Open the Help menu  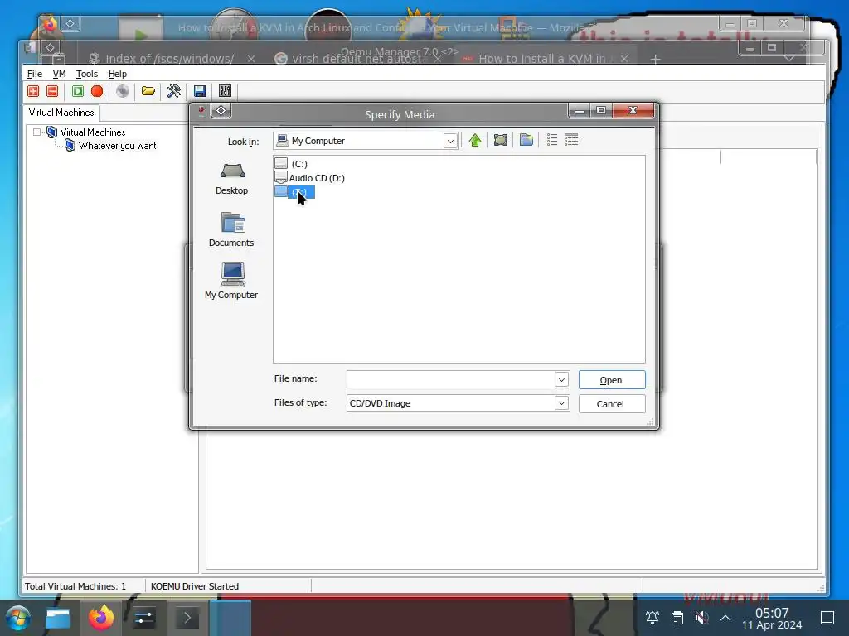coord(118,74)
